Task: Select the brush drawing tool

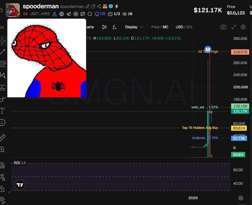Action: 3,99
